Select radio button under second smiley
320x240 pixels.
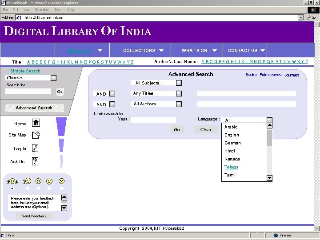tap(28, 188)
